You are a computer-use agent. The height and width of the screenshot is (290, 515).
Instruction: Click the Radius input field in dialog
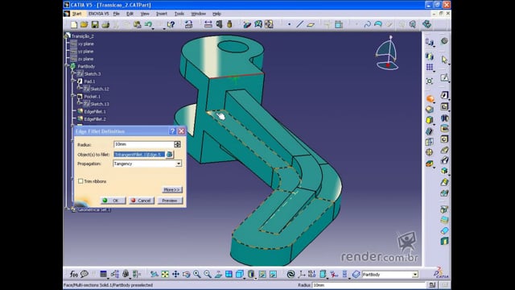pyautogui.click(x=144, y=144)
